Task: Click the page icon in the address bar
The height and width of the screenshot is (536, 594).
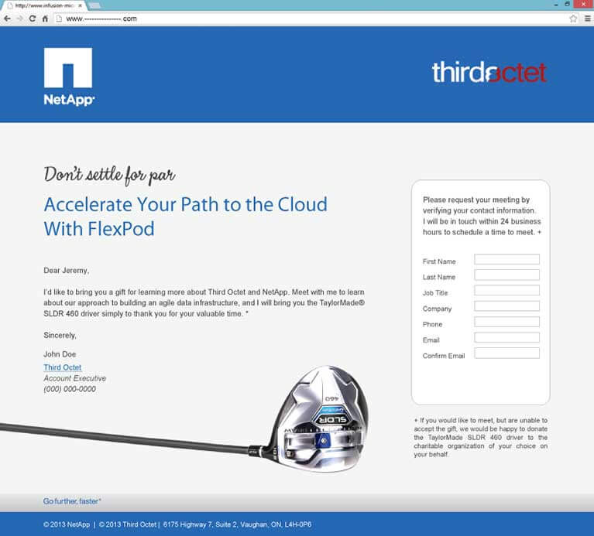Action: 59,19
